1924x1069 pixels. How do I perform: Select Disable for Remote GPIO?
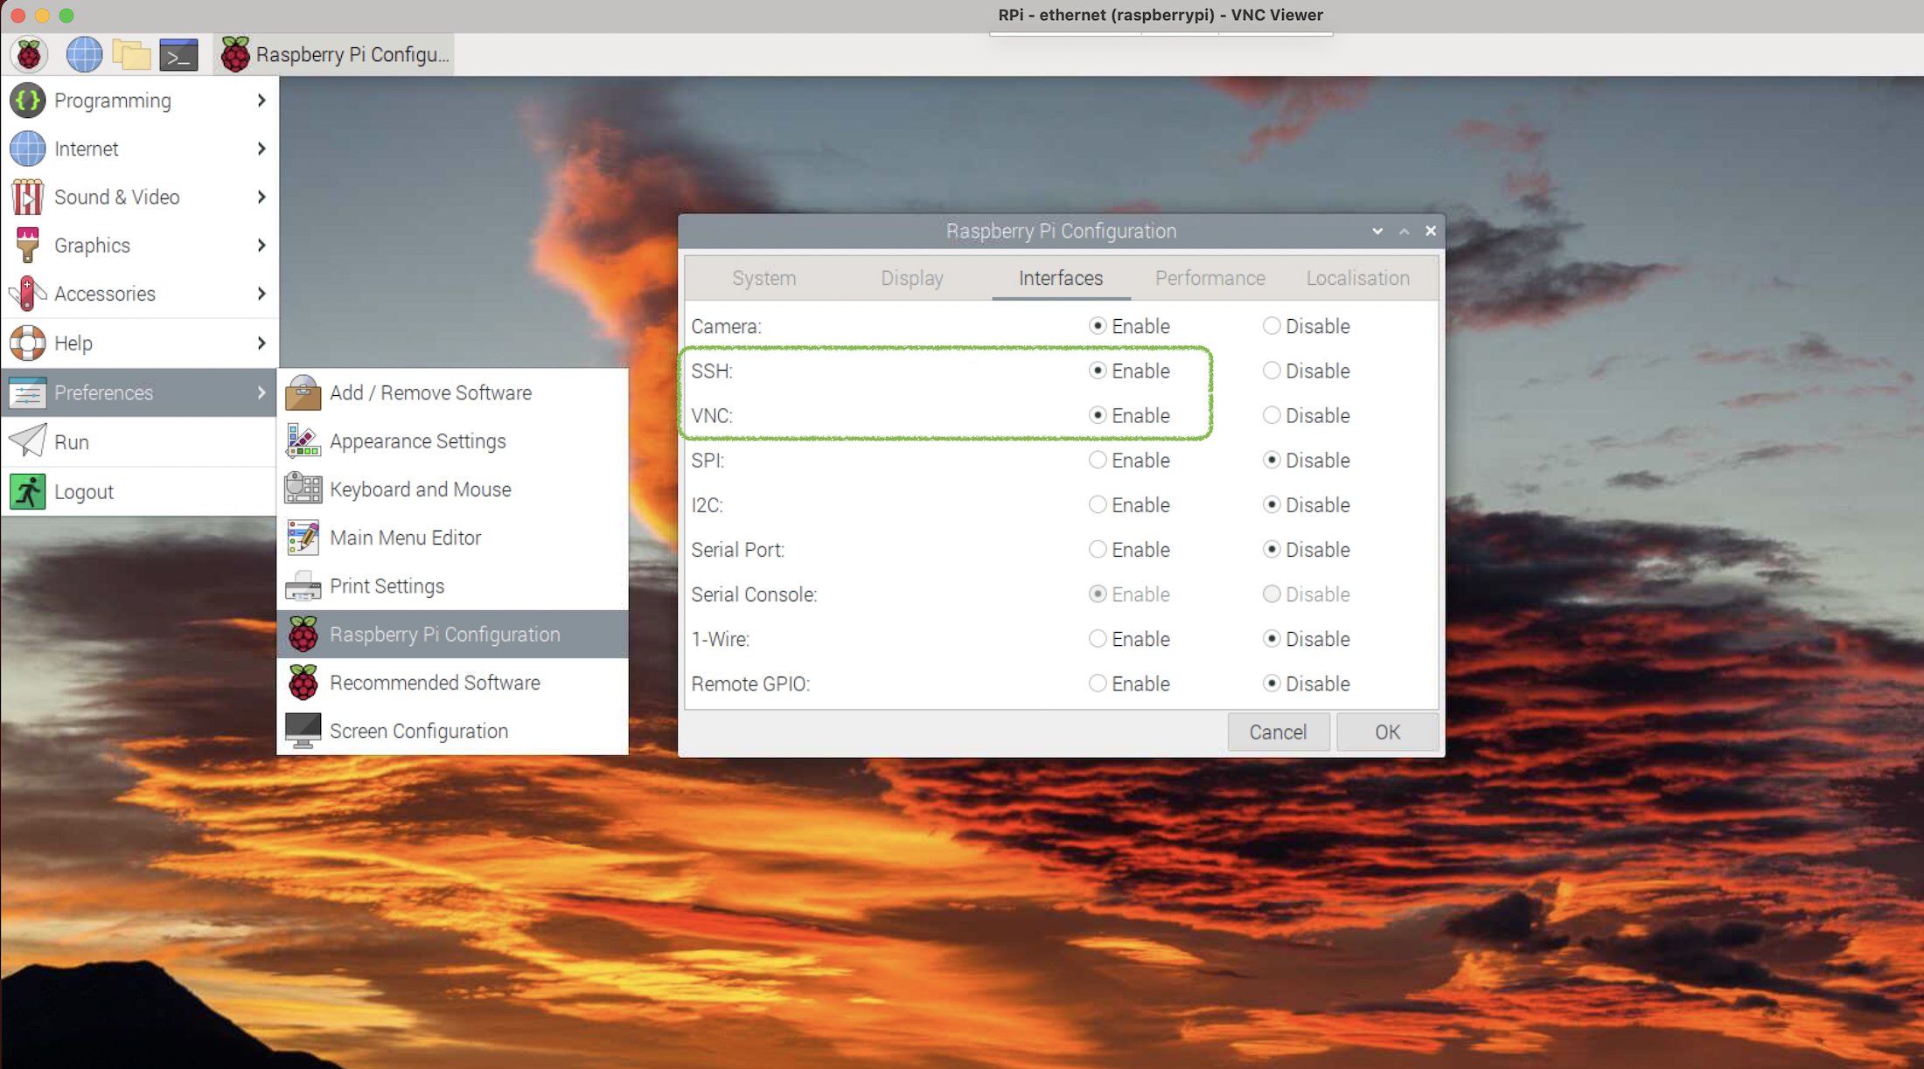[x=1271, y=684]
